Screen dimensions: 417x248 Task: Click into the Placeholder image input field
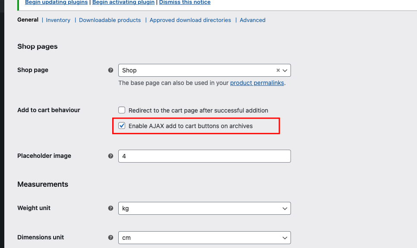(205, 156)
